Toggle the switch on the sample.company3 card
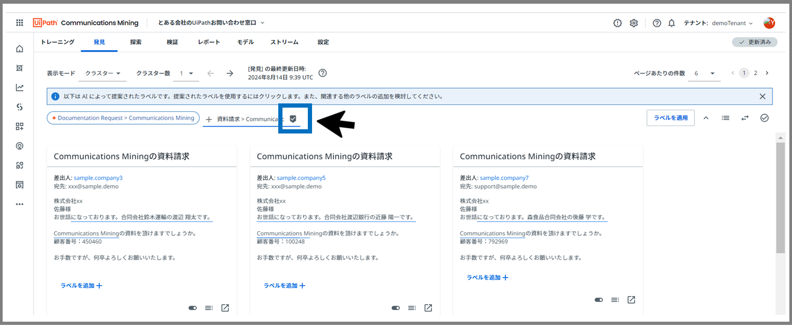 (193, 308)
